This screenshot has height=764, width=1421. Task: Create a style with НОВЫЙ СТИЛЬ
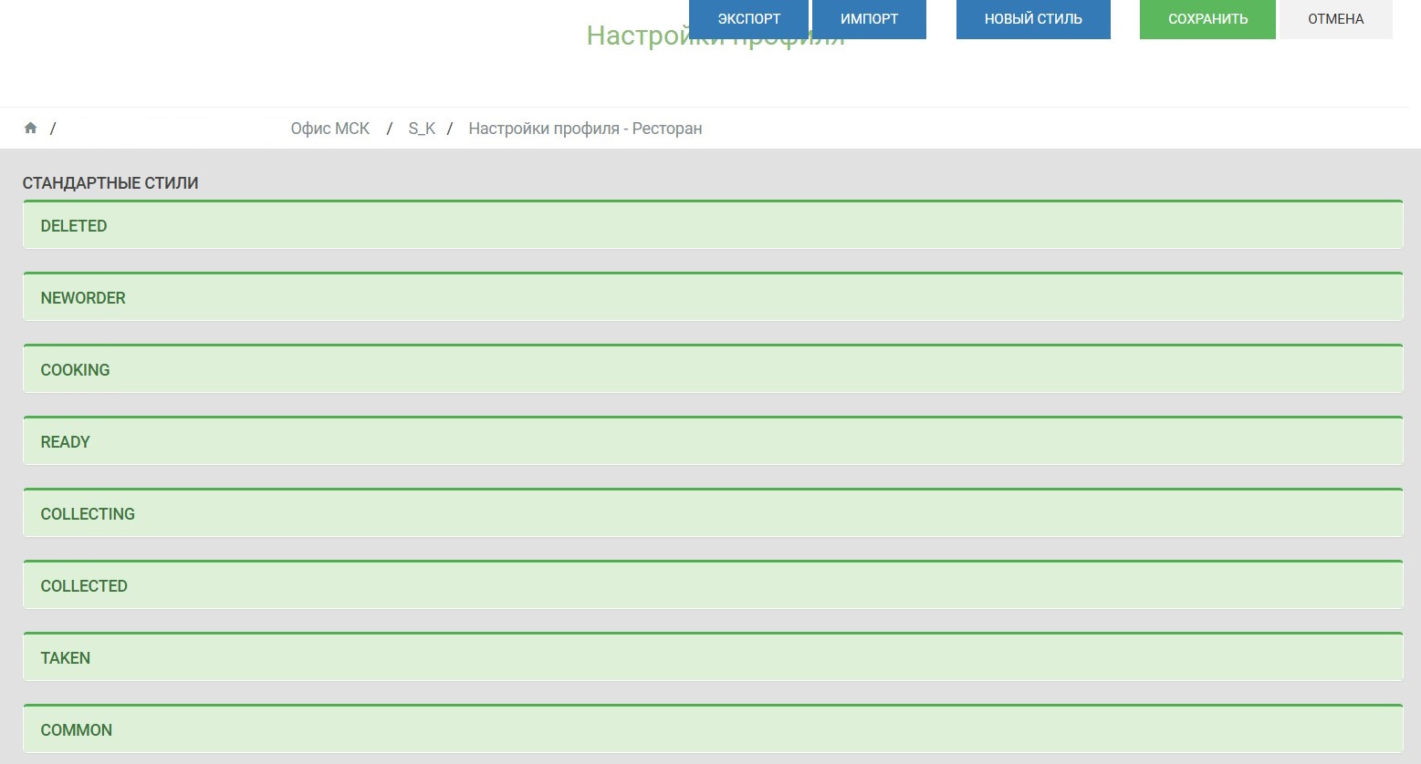click(x=1032, y=19)
